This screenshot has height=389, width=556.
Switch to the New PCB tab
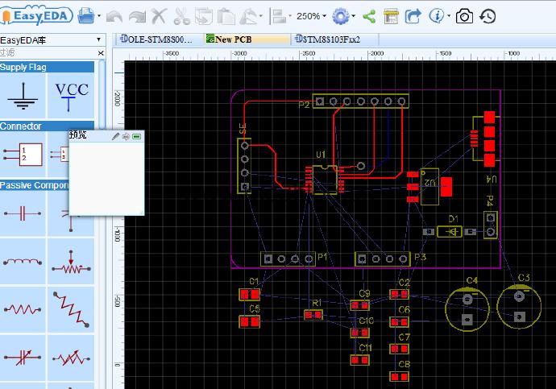247,39
